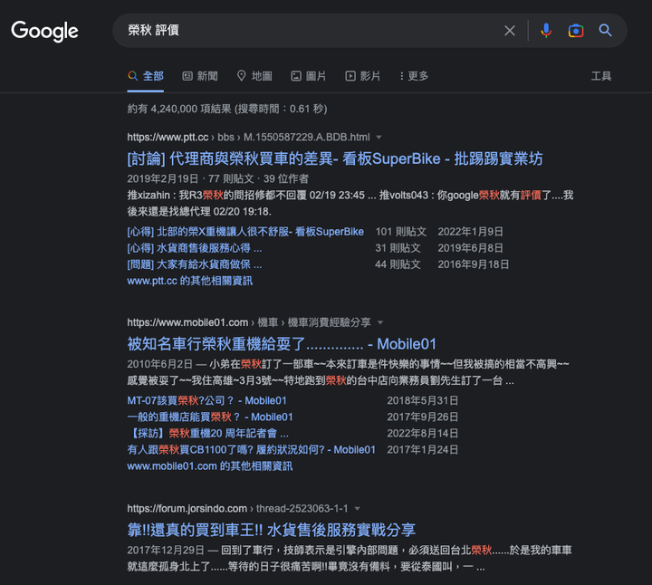Image resolution: width=652 pixels, height=585 pixels.
Task: Open the 代理商與榮秋買車的差異 PTT result
Action: tap(335, 158)
